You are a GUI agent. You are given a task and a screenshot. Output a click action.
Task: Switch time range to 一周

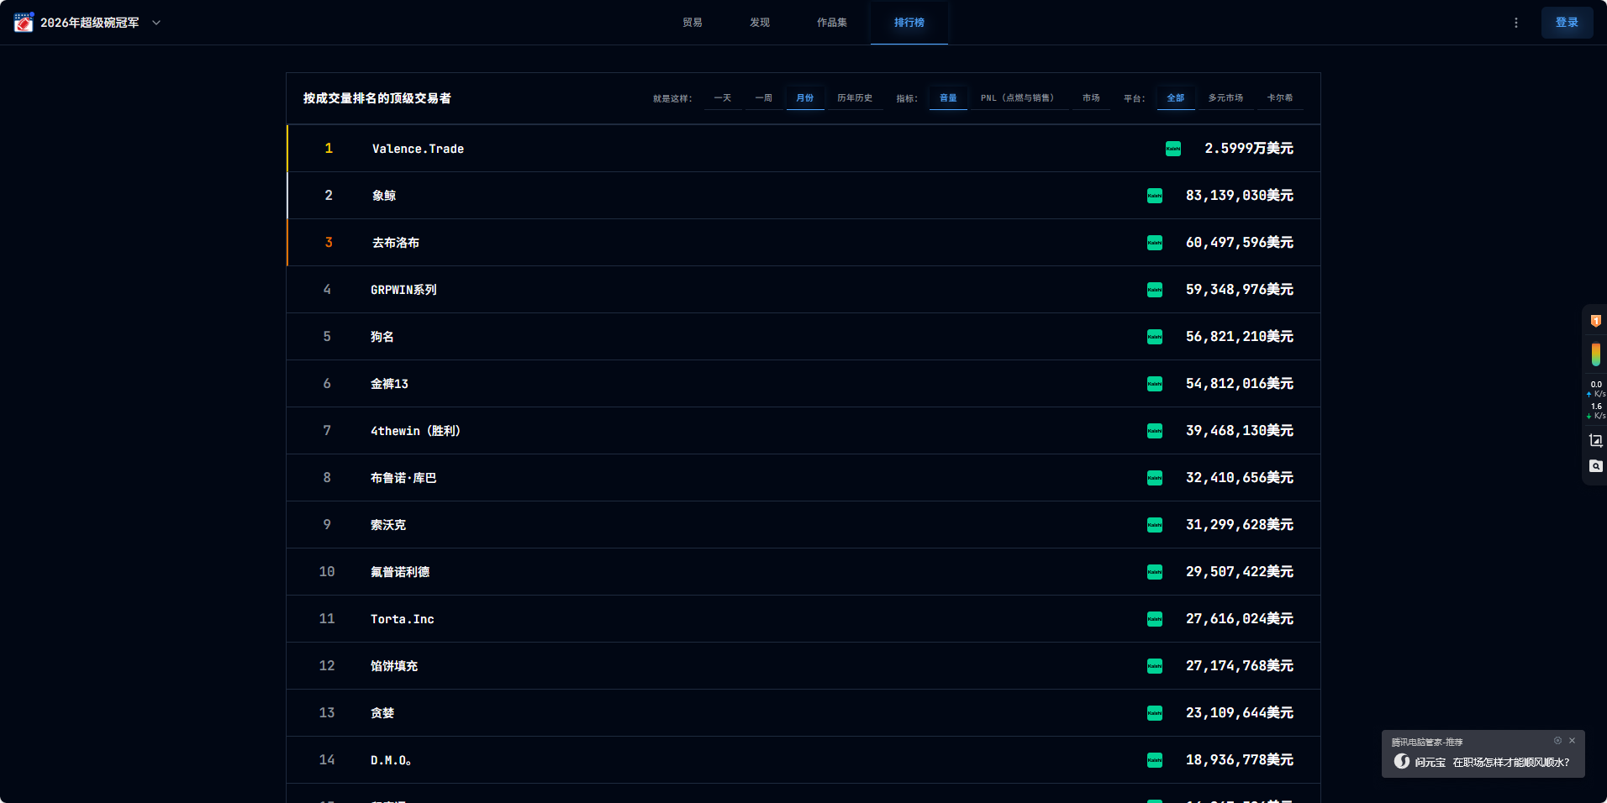(x=763, y=98)
